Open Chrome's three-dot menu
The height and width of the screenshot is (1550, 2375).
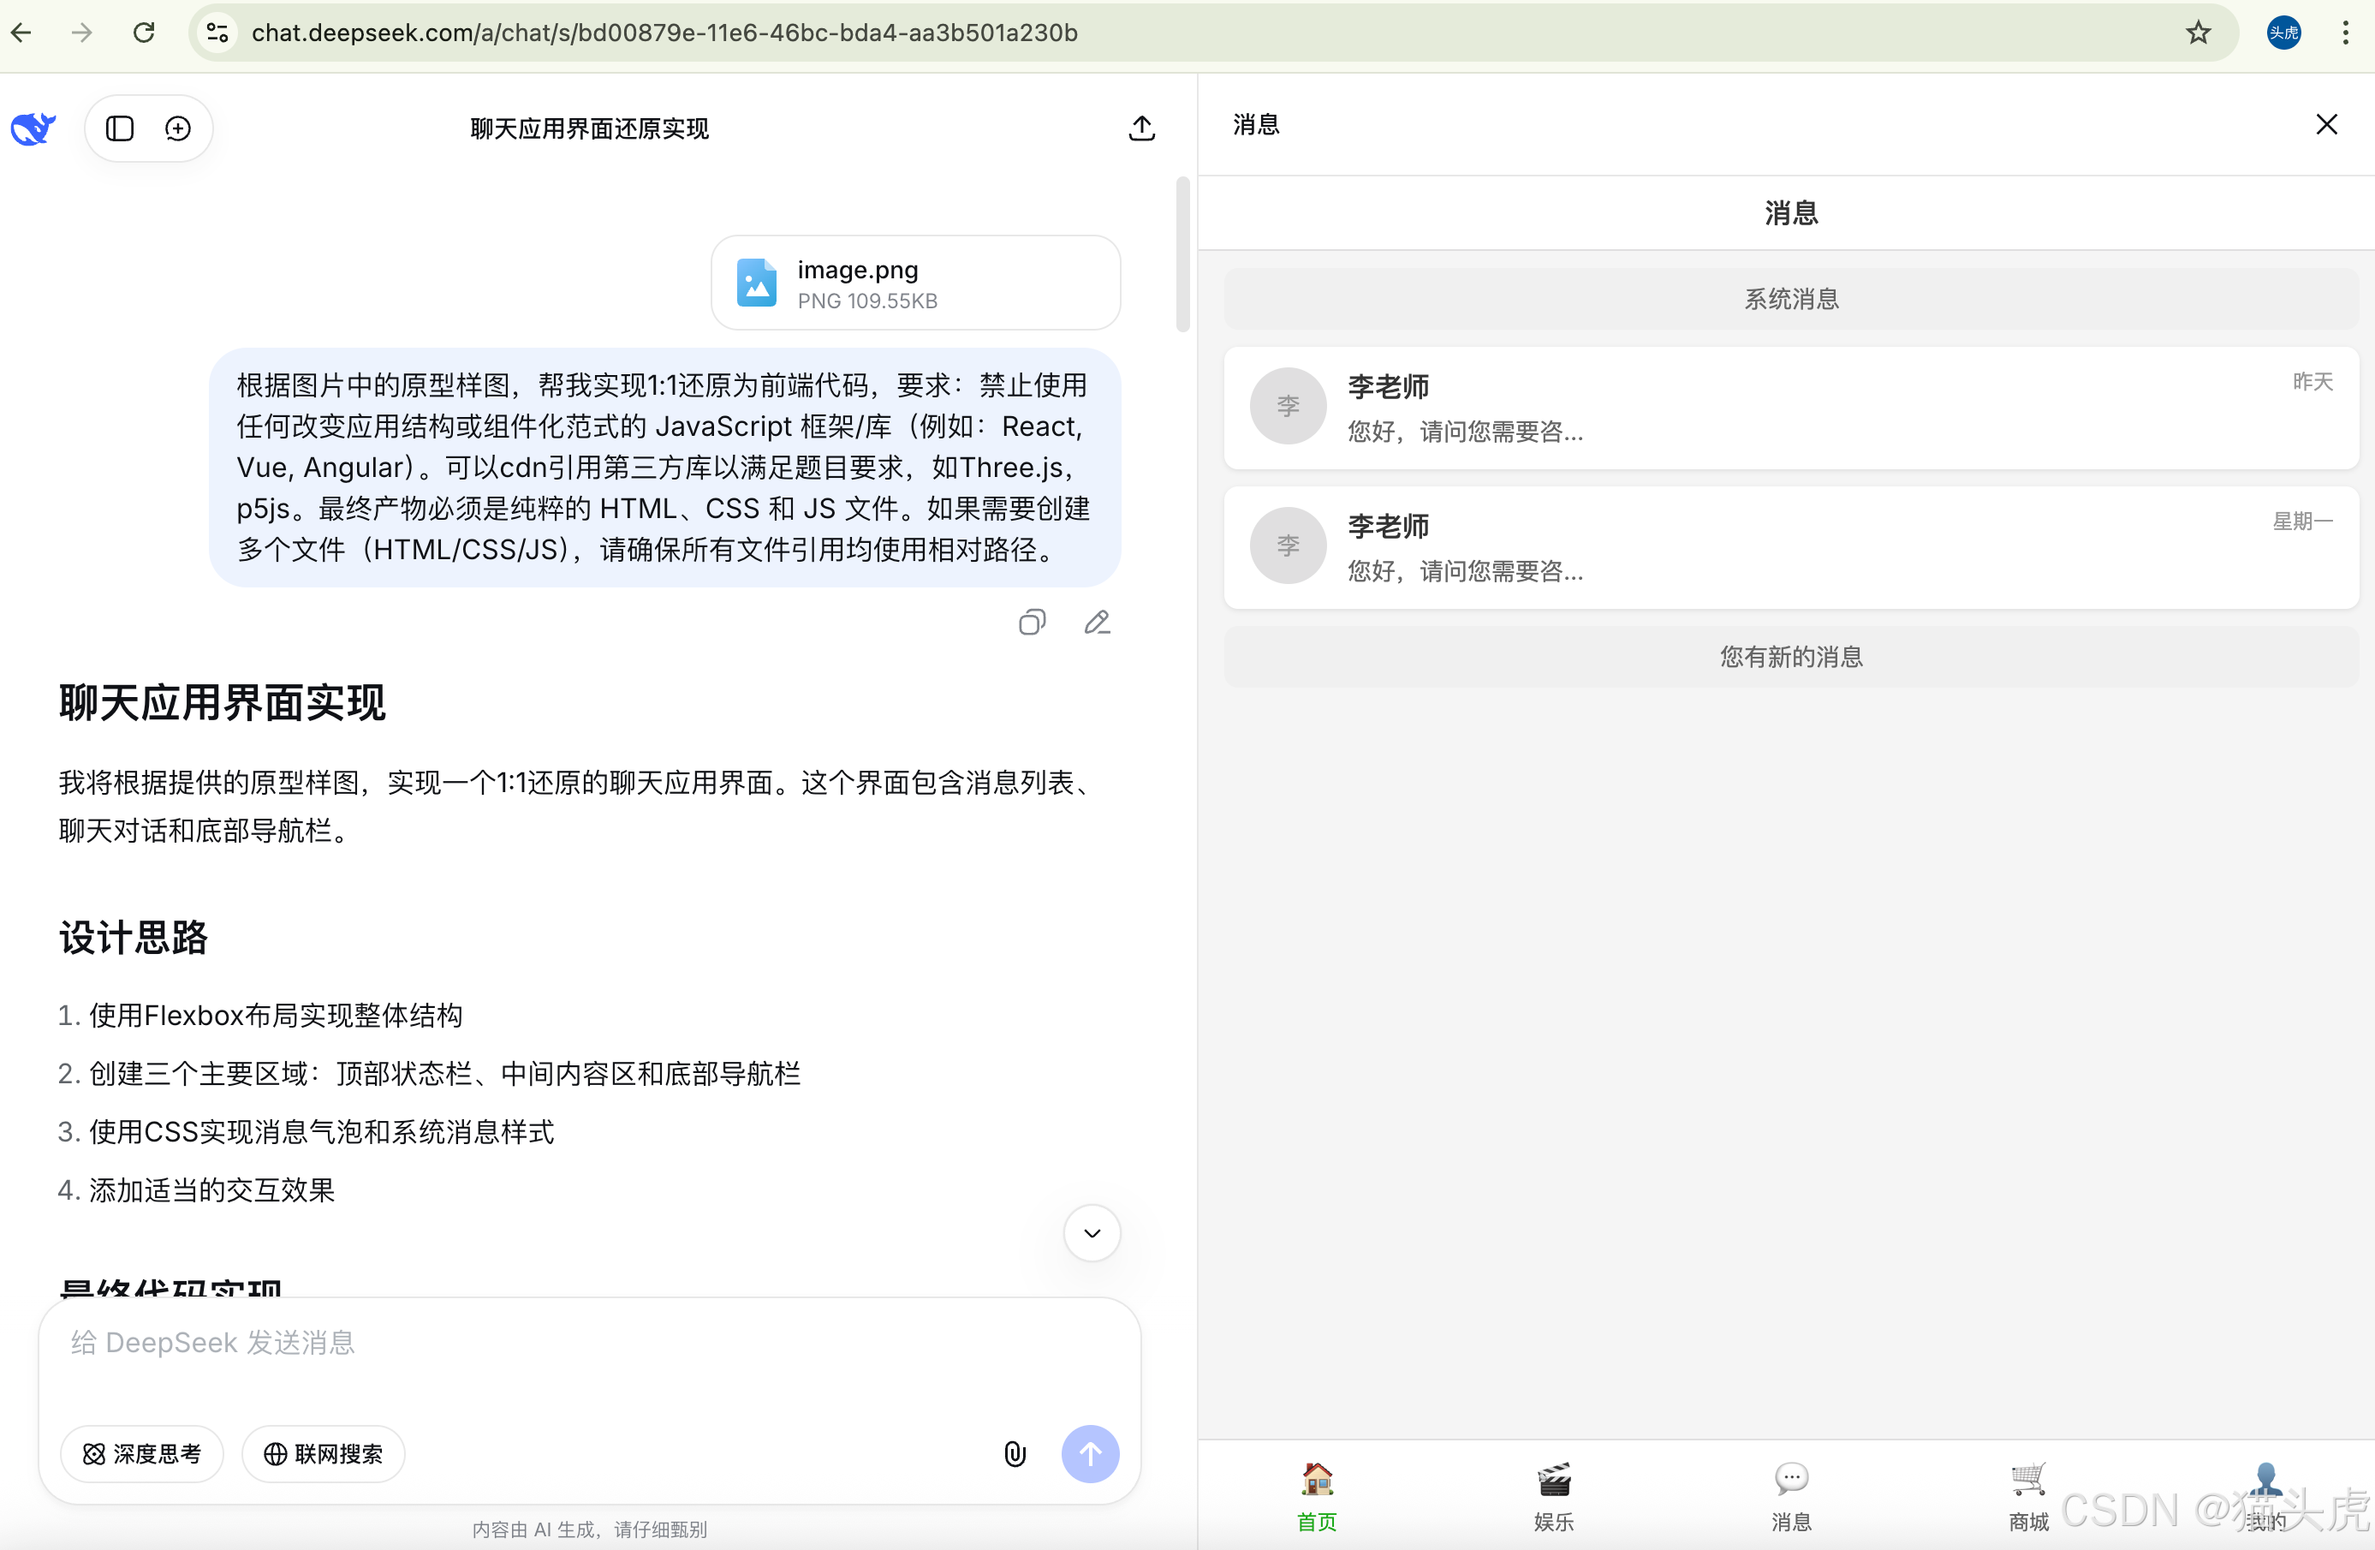point(2344,32)
